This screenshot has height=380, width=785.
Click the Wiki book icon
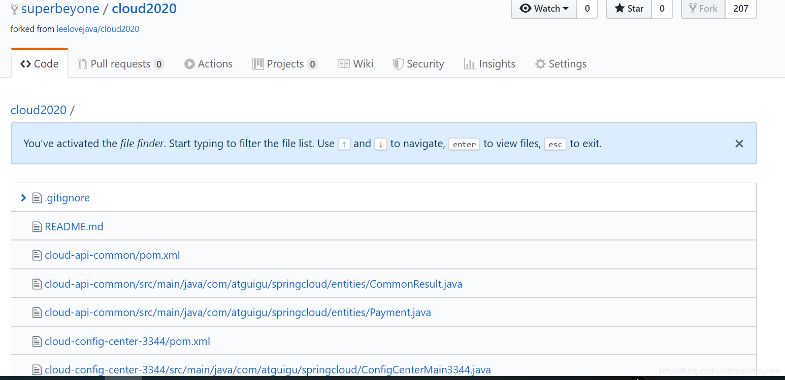[344, 64]
